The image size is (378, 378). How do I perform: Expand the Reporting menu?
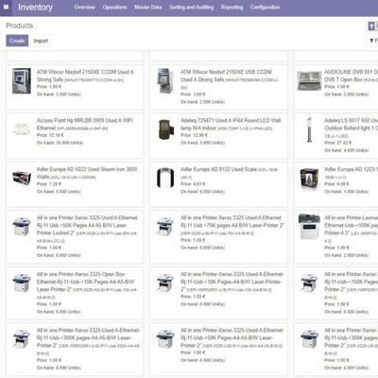pos(232,8)
